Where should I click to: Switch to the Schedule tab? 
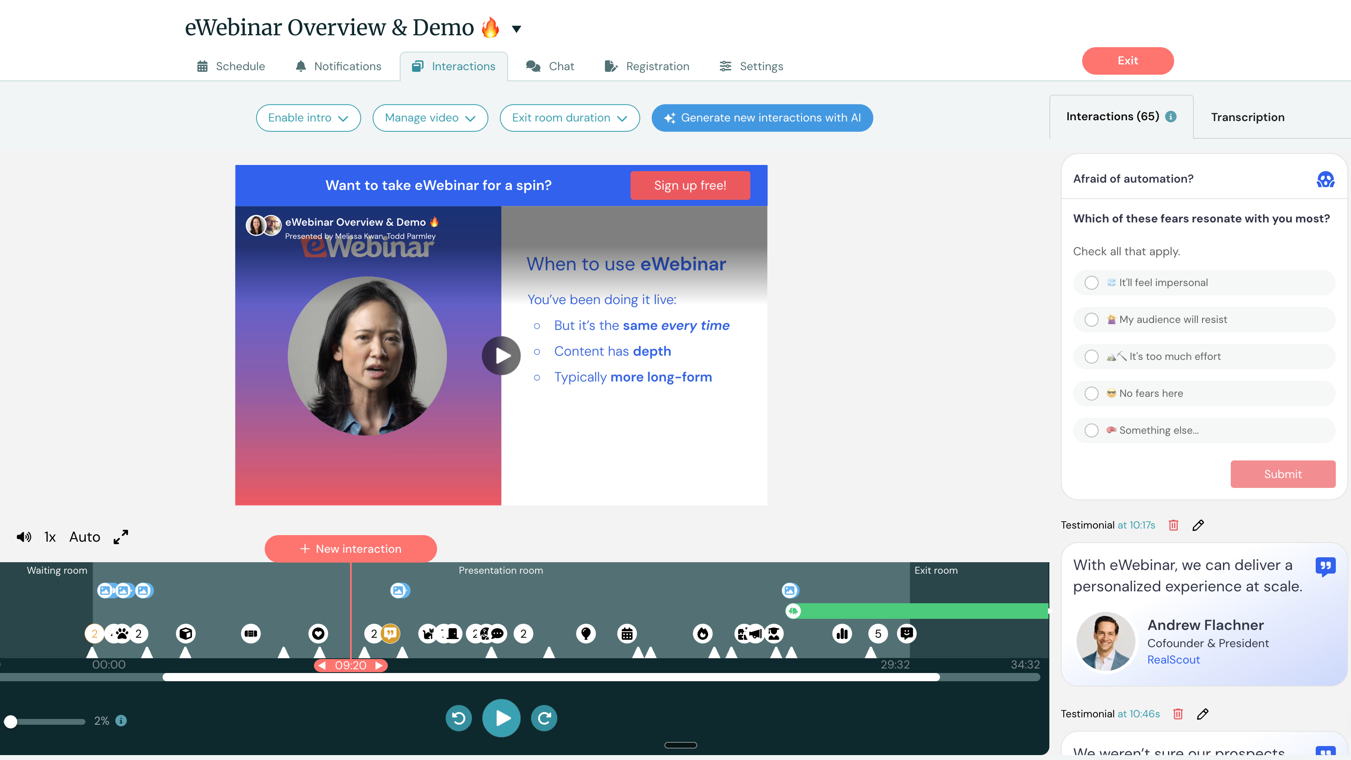point(231,66)
